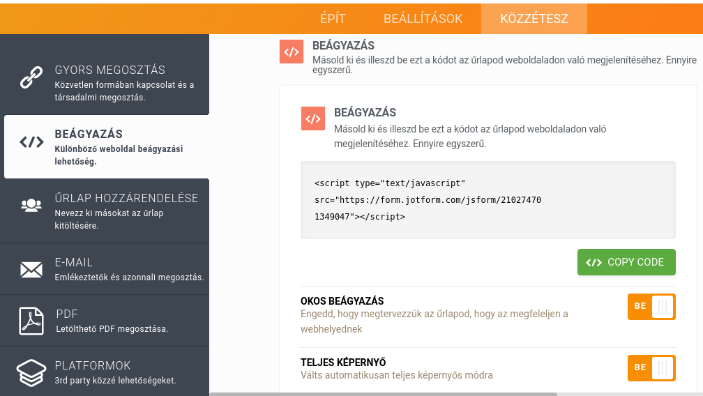Click inside the embed script code box

(487, 200)
